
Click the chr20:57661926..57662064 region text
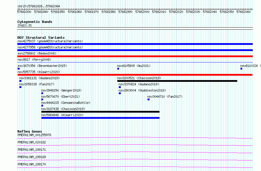tap(39, 6)
